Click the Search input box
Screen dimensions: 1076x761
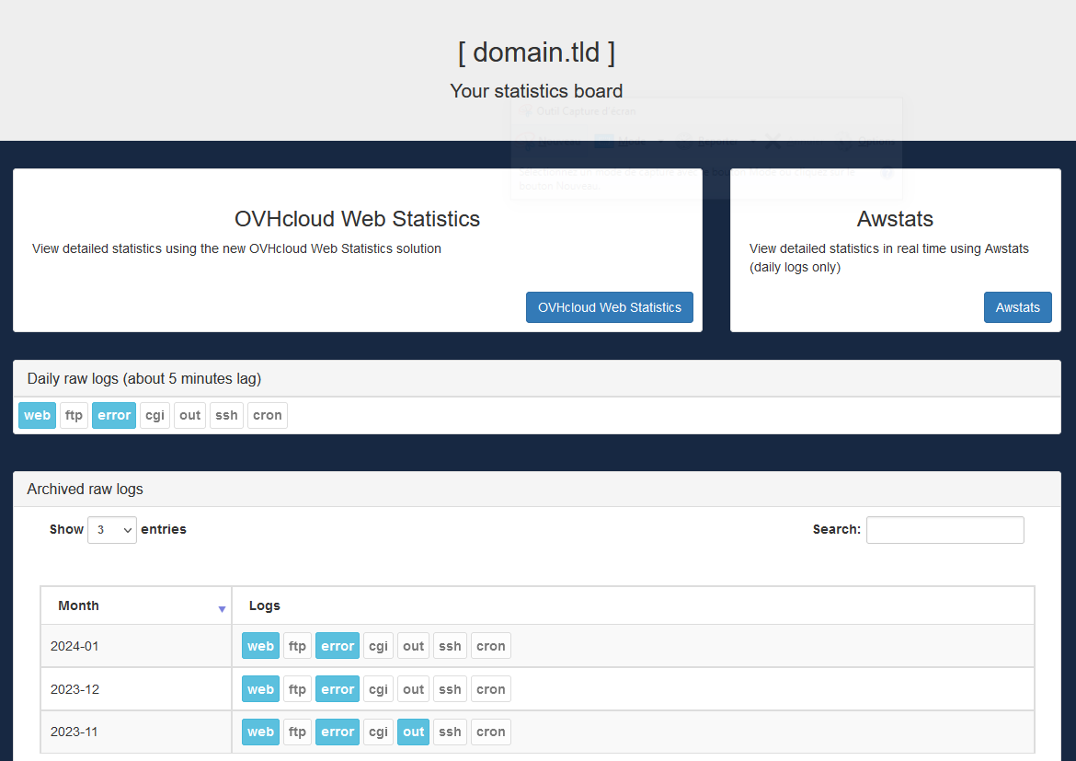click(x=944, y=529)
